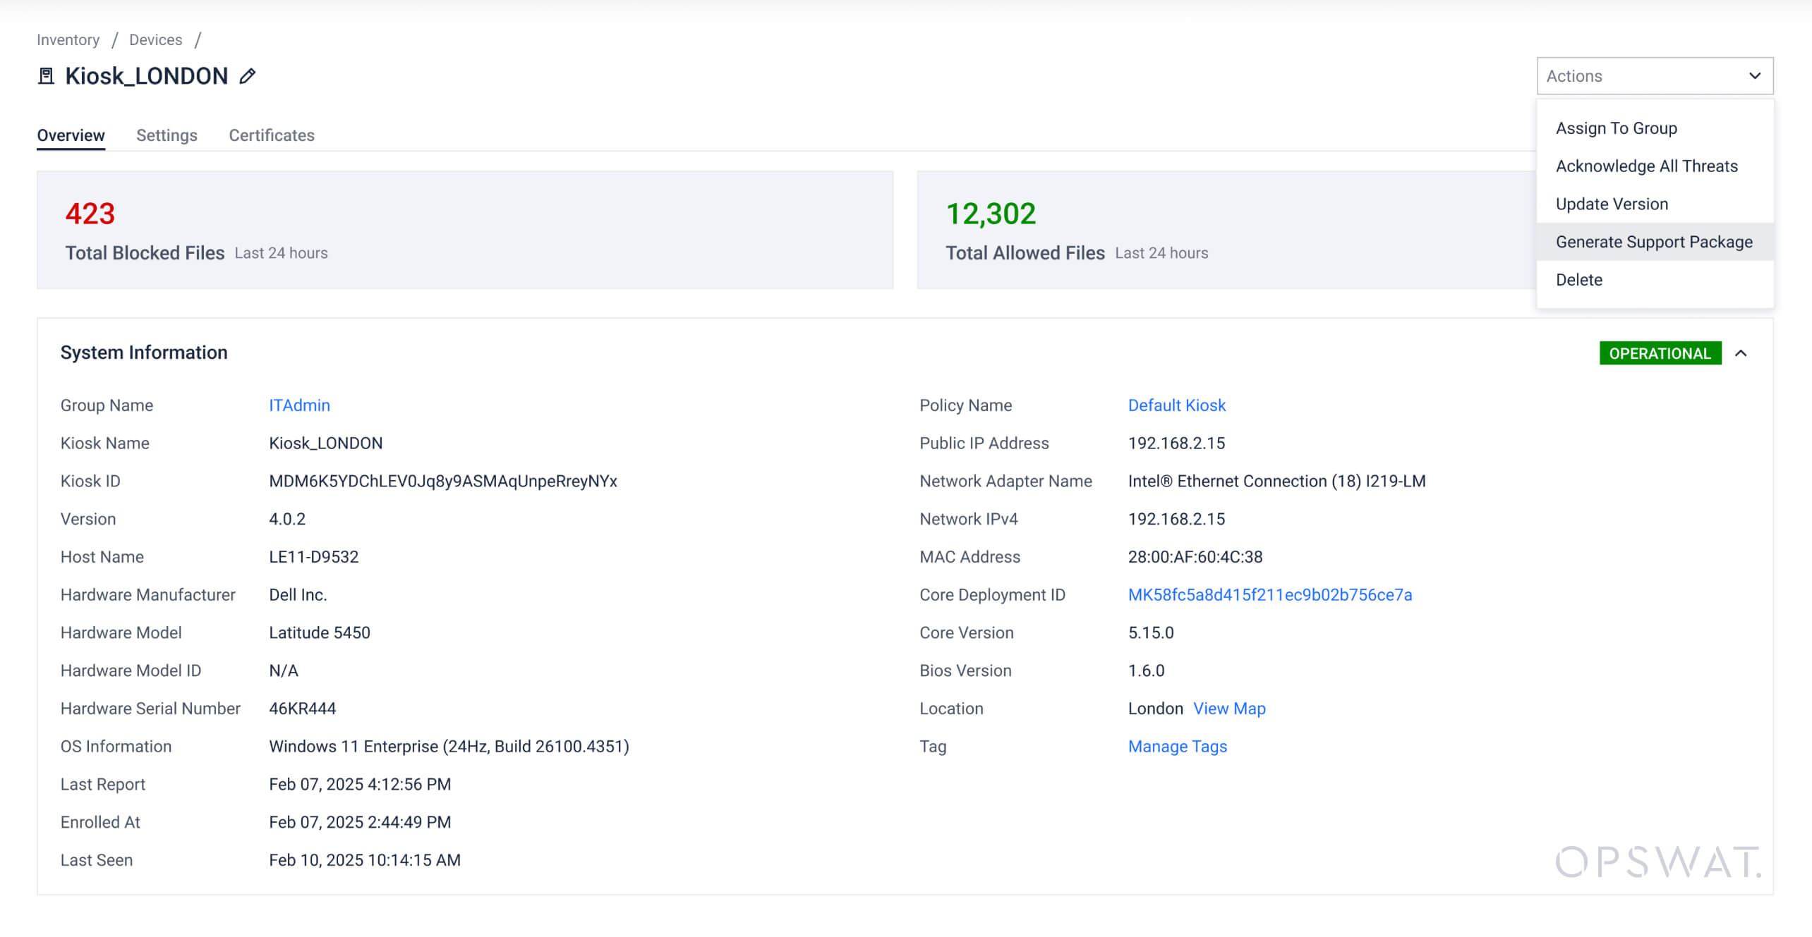Select the Overview tab
Image resolution: width=1812 pixels, height=937 pixels.
tap(71, 135)
